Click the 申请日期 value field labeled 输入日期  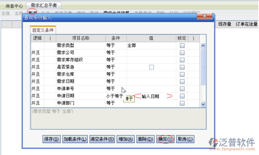(151, 96)
